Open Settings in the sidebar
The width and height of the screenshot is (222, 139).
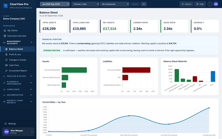tap(18, 124)
